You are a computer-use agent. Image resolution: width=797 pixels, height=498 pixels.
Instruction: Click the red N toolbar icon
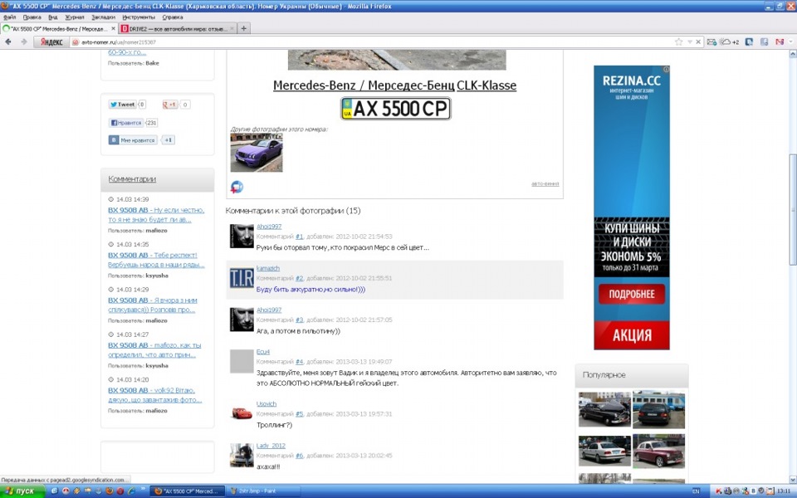click(780, 41)
